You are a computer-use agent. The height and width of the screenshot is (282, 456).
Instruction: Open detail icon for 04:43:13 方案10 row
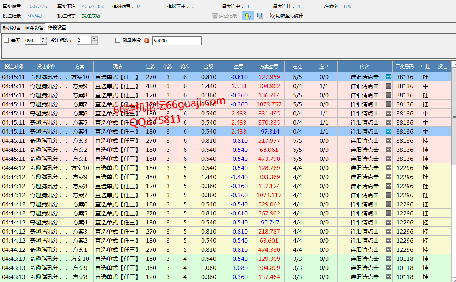coord(389,259)
